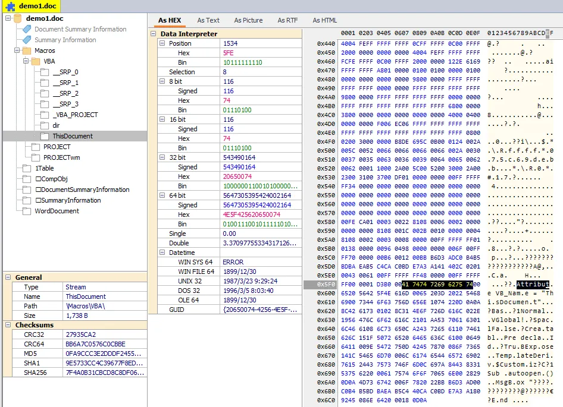
Task: Click hex row offset 0x600
Action: (x=326, y=293)
